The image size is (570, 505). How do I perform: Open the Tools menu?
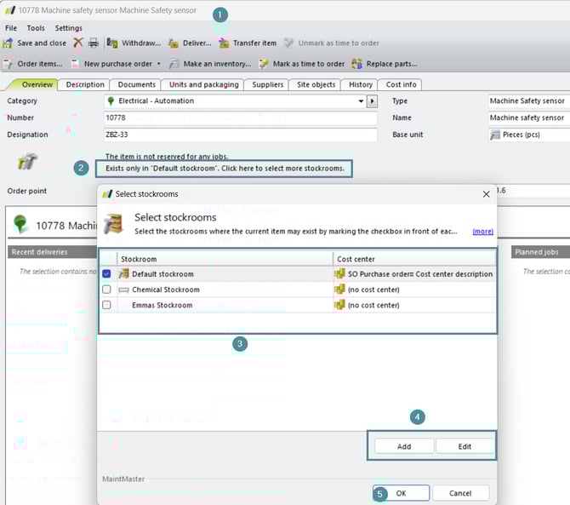point(36,28)
